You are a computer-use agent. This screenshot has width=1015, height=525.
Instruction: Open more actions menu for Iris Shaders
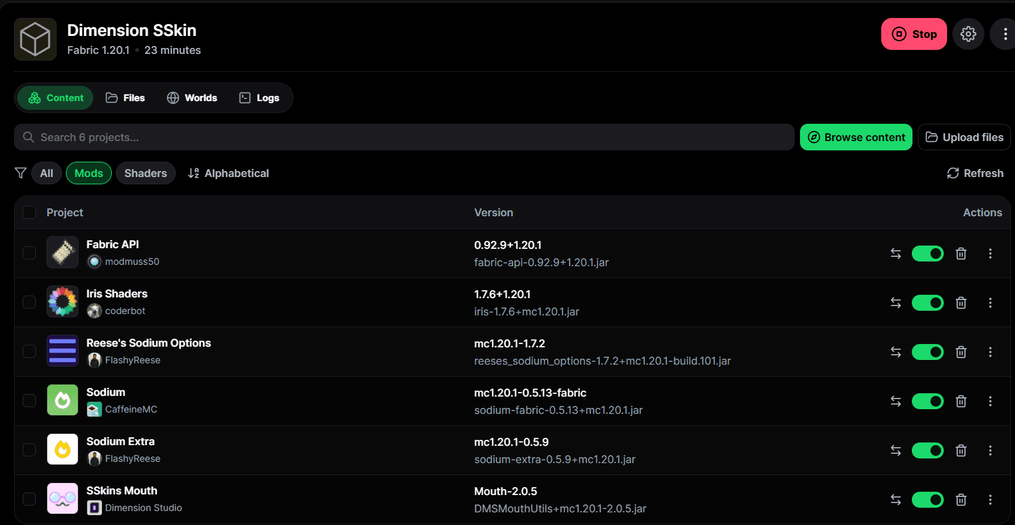[990, 303]
